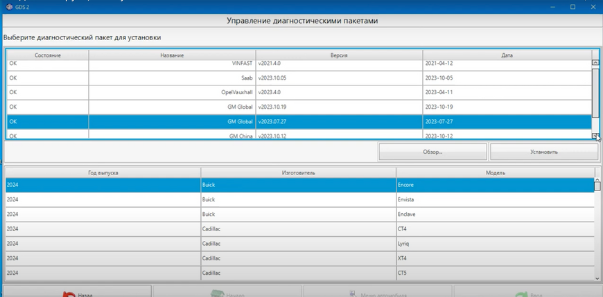The image size is (603, 297).
Task: Click vehicle list scroll down arrow
Action: click(x=597, y=278)
